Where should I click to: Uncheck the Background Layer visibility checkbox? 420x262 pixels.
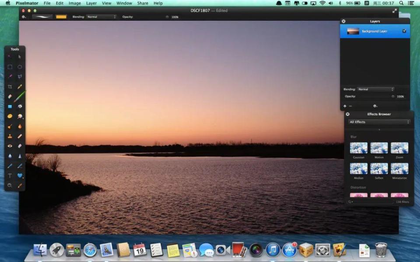(404, 31)
